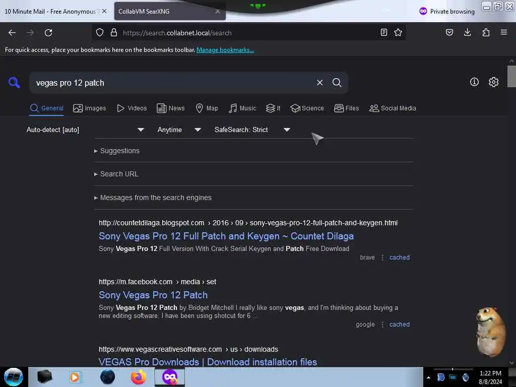Viewport: 516px width, 387px height.
Task: Bookmark this page with the star icon
Action: (398, 33)
